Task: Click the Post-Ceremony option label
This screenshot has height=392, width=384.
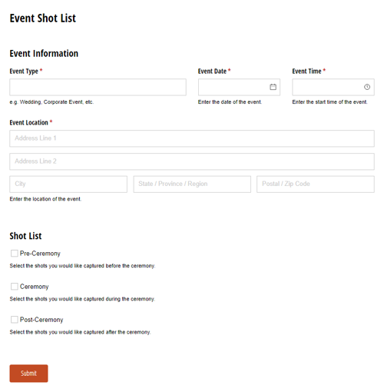Action: (41, 320)
